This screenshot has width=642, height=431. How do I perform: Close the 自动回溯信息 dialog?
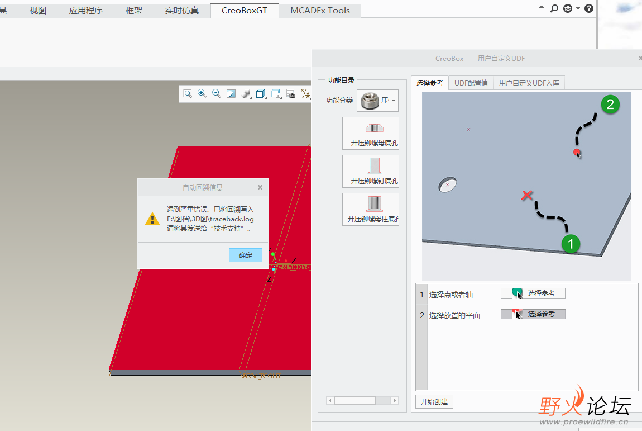(260, 187)
